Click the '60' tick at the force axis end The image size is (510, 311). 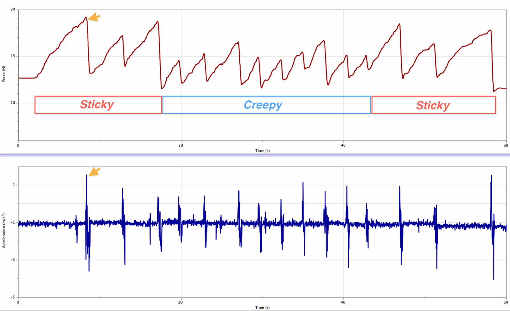pyautogui.click(x=506, y=145)
